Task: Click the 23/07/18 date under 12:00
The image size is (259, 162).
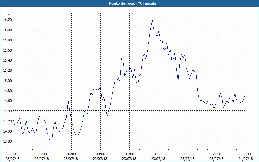Action: pos(129,159)
